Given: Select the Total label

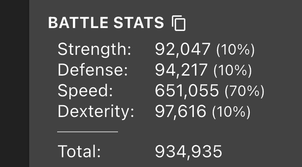Looking at the screenshot, I should pyautogui.click(x=79, y=152).
